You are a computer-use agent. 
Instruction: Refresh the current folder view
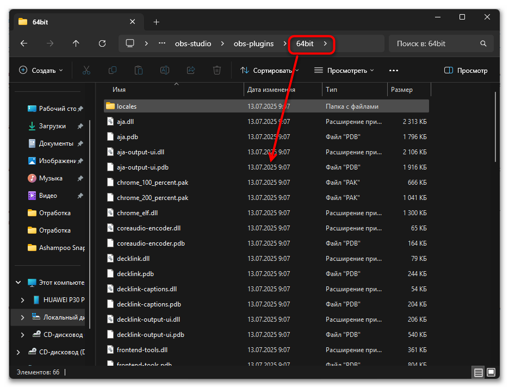(x=102, y=43)
